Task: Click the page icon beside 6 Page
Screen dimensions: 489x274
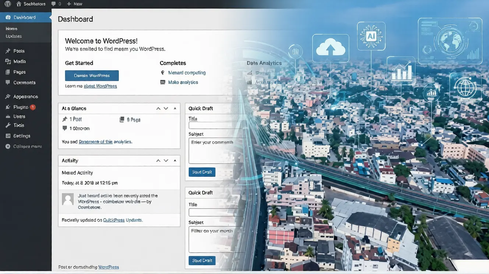Action: coord(122,119)
